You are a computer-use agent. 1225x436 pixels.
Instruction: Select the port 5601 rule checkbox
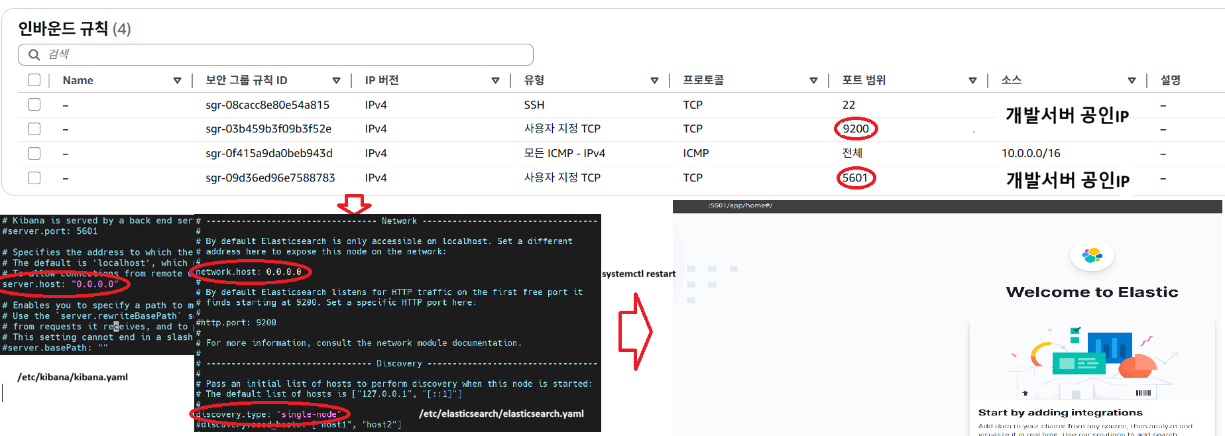coord(34,178)
